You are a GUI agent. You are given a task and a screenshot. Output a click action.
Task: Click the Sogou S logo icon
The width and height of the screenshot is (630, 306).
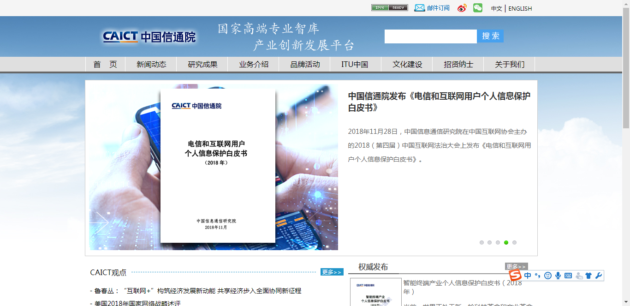515,276
